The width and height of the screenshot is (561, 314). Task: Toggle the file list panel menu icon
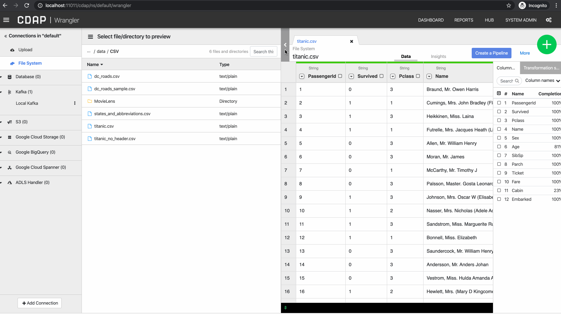click(90, 37)
